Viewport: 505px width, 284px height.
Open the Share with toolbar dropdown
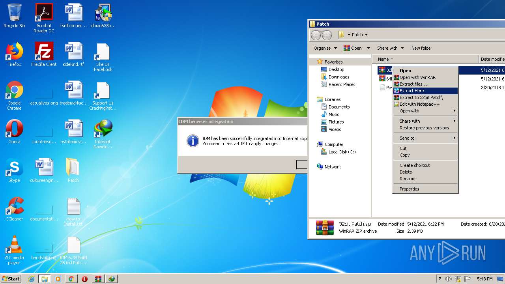pyautogui.click(x=390, y=48)
